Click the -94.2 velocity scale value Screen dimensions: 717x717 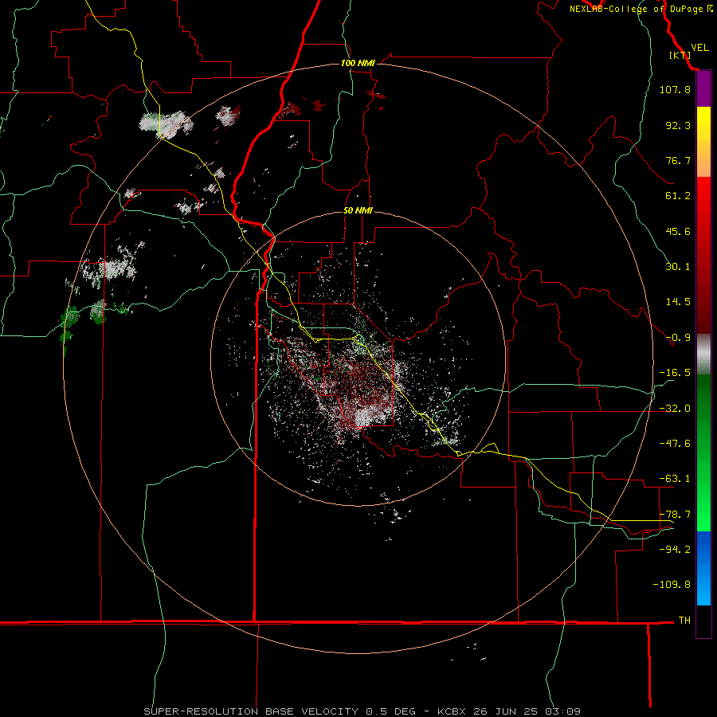pyautogui.click(x=675, y=550)
